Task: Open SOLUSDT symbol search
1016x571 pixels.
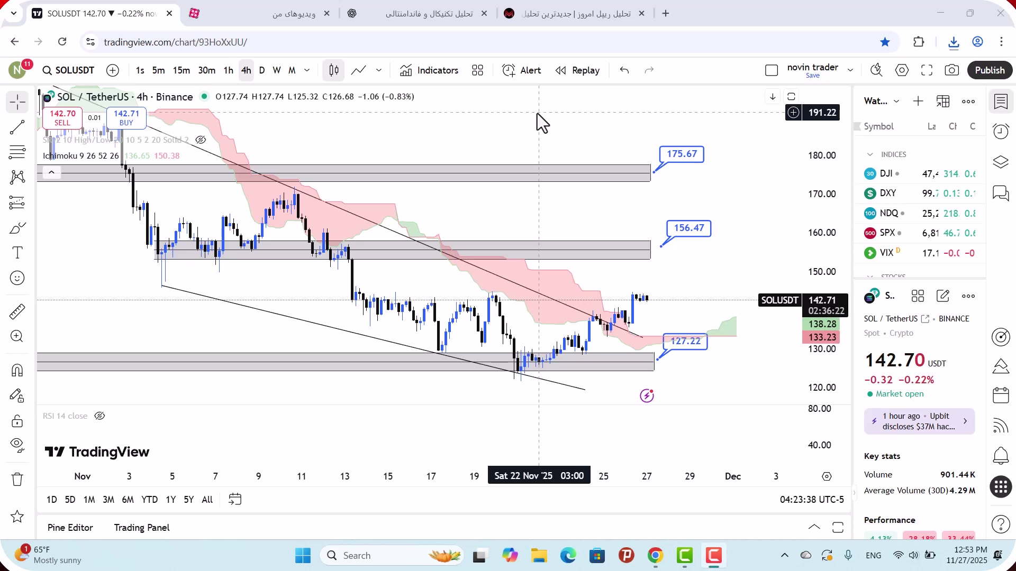Action: point(68,70)
